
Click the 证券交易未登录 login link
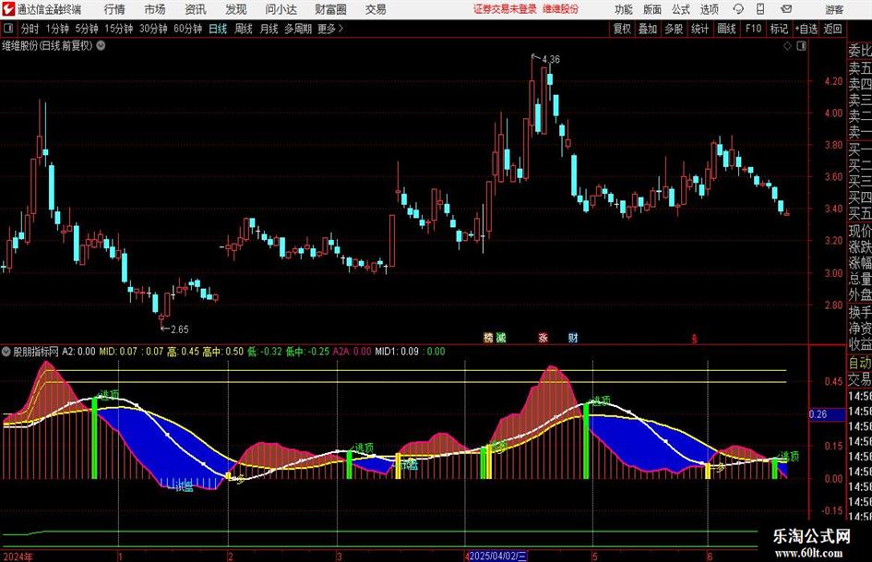505,9
